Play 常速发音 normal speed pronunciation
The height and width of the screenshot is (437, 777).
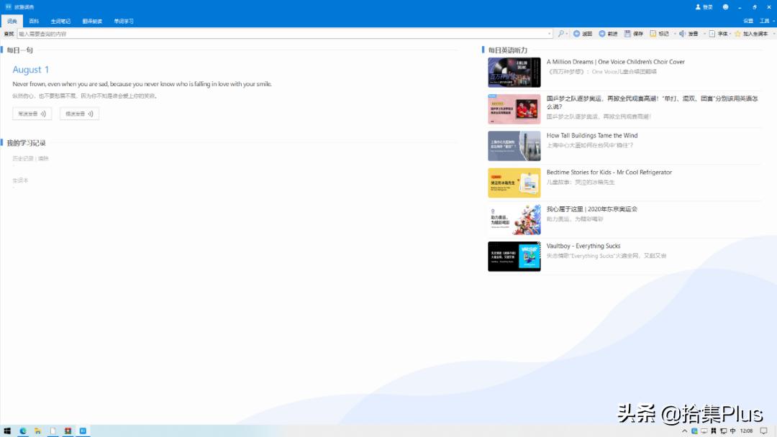pos(32,114)
